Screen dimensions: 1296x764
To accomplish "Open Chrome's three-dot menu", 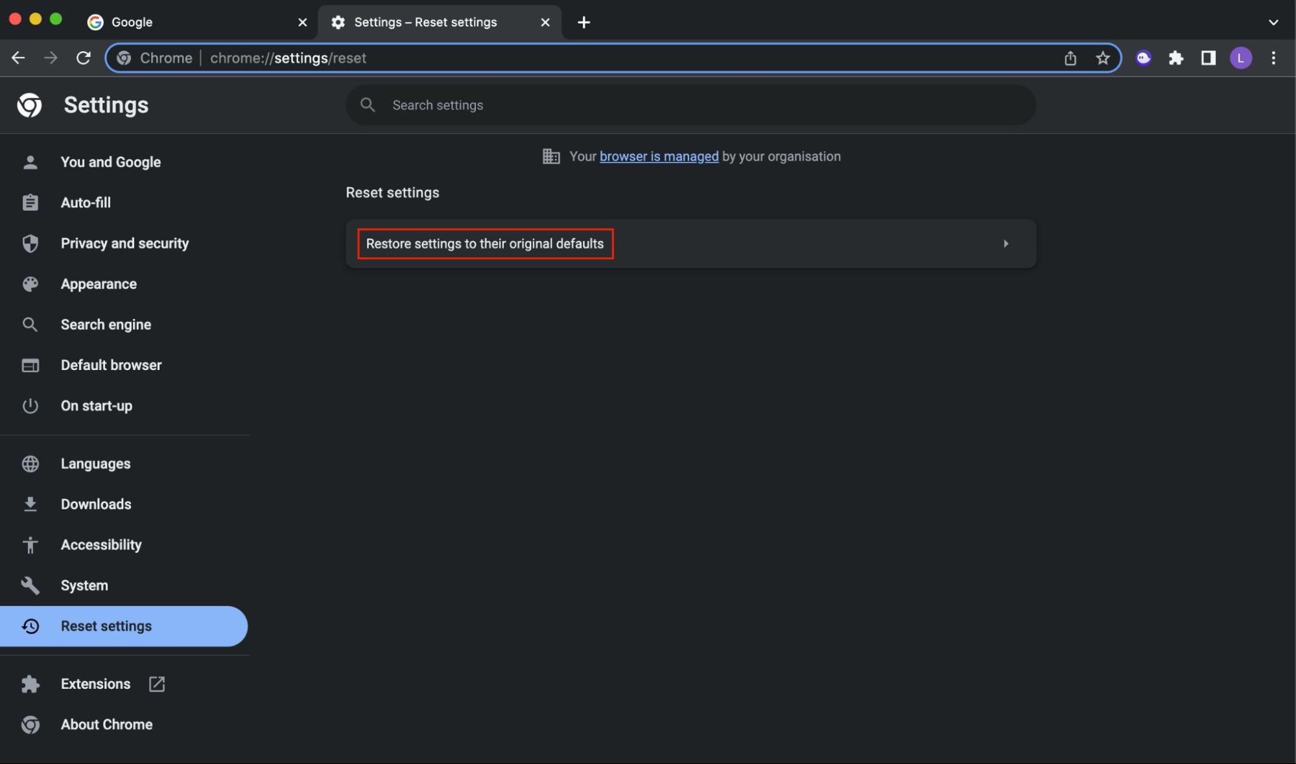I will click(1273, 58).
